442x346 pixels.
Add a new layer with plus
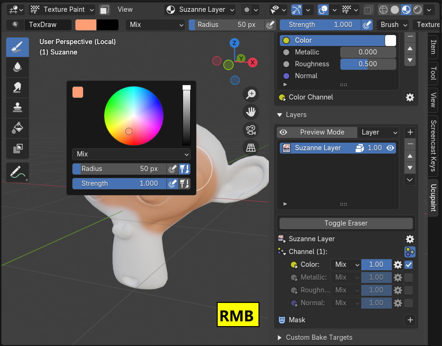pyautogui.click(x=410, y=132)
